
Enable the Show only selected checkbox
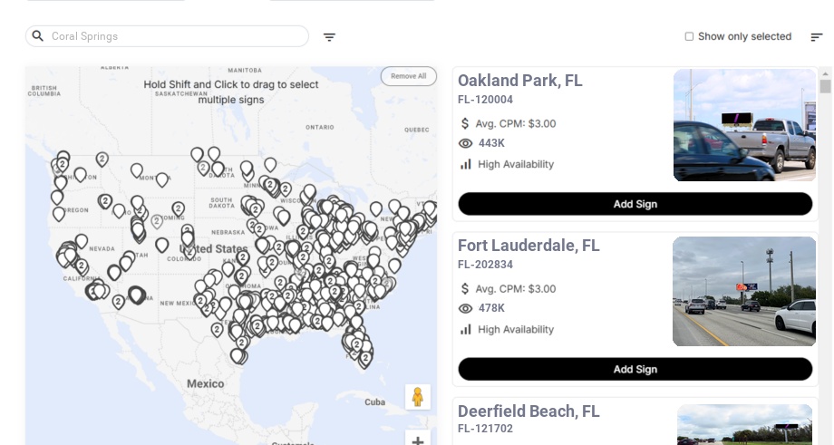689,36
